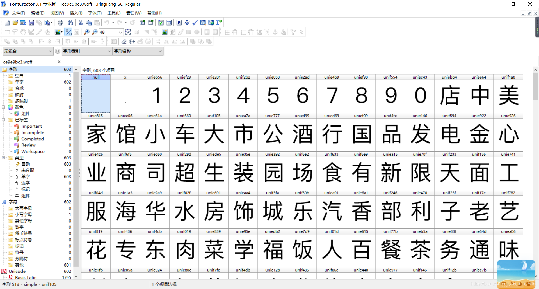This screenshot has width=539, height=289.
Task: Open the 字形索引 dropdown
Action: (87, 51)
